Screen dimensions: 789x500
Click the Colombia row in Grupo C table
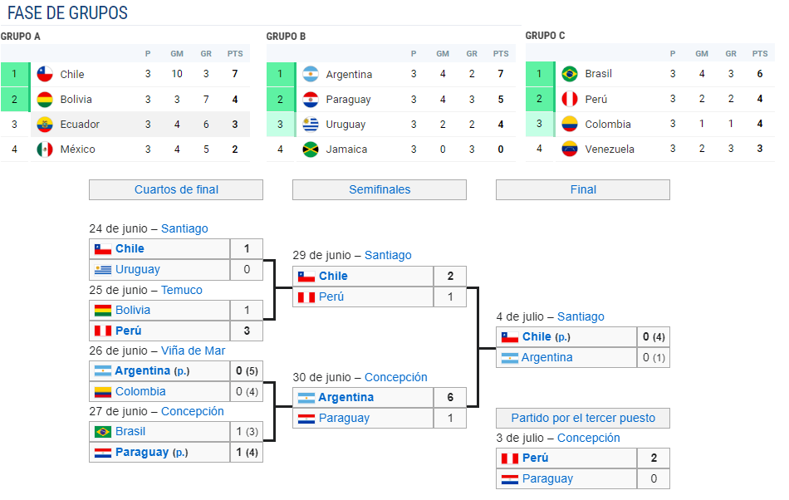[649, 124]
